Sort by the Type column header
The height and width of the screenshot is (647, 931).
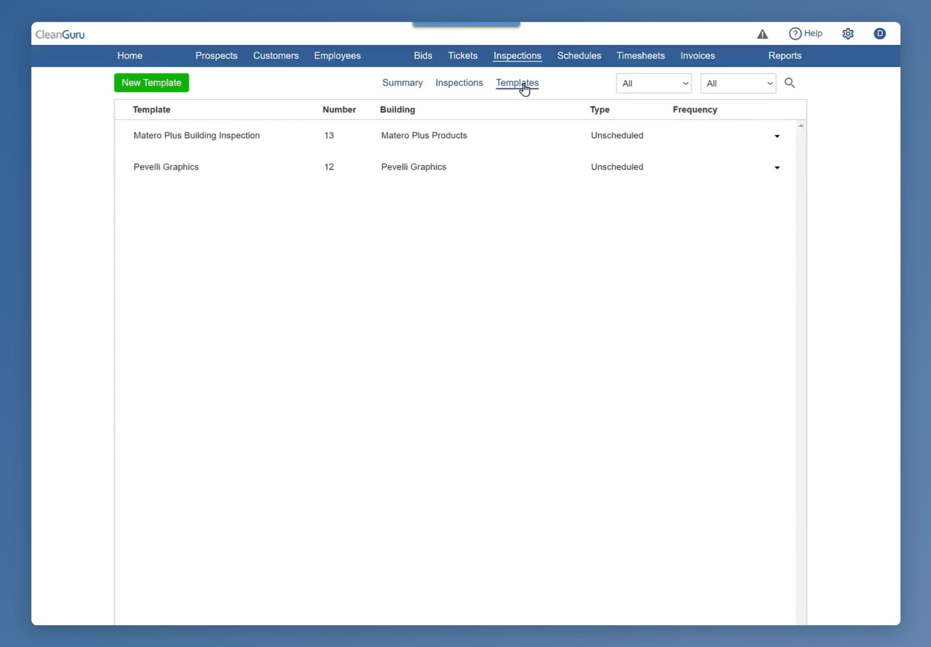point(600,109)
